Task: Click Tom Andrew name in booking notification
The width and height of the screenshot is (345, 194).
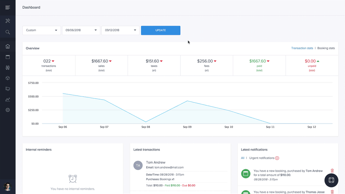Action: pyautogui.click(x=314, y=171)
